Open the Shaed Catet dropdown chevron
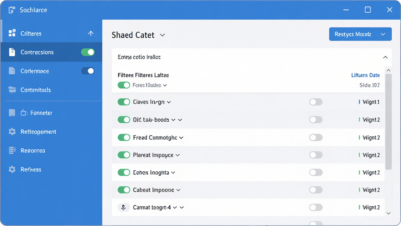Viewport: 401px width, 226px height. click(163, 35)
